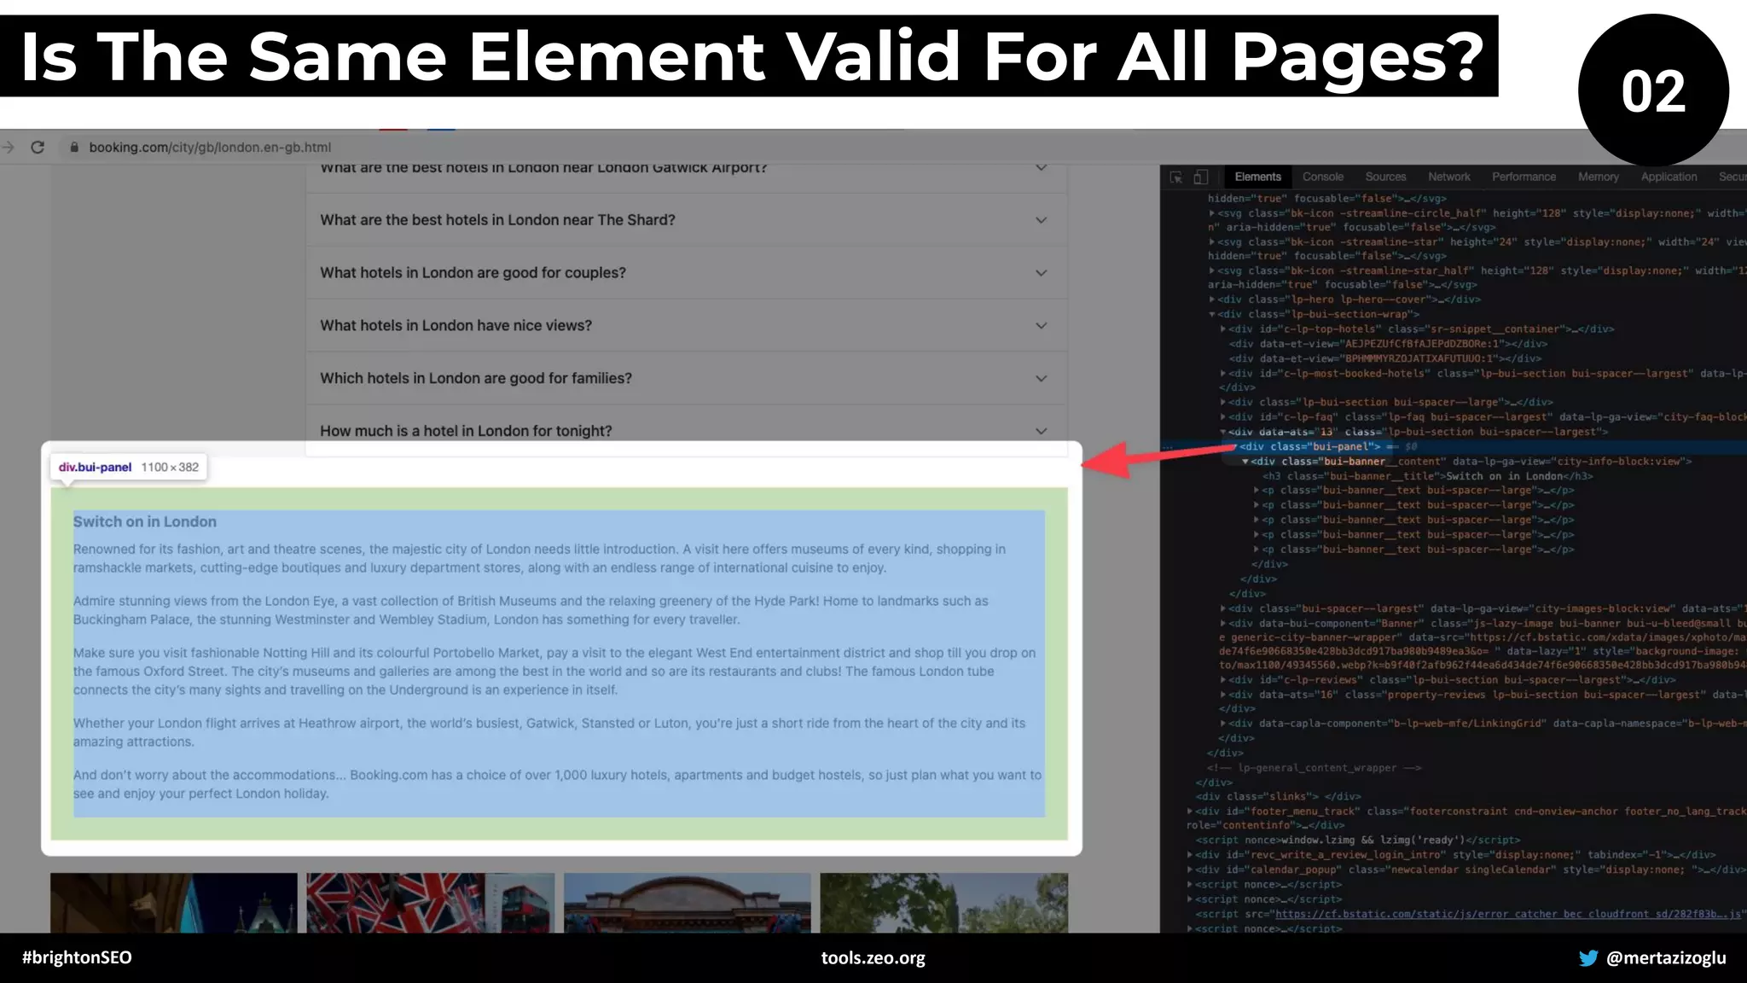Open the park trees photo thumbnail
Viewport: 1747px width, 983px height.
tap(944, 902)
